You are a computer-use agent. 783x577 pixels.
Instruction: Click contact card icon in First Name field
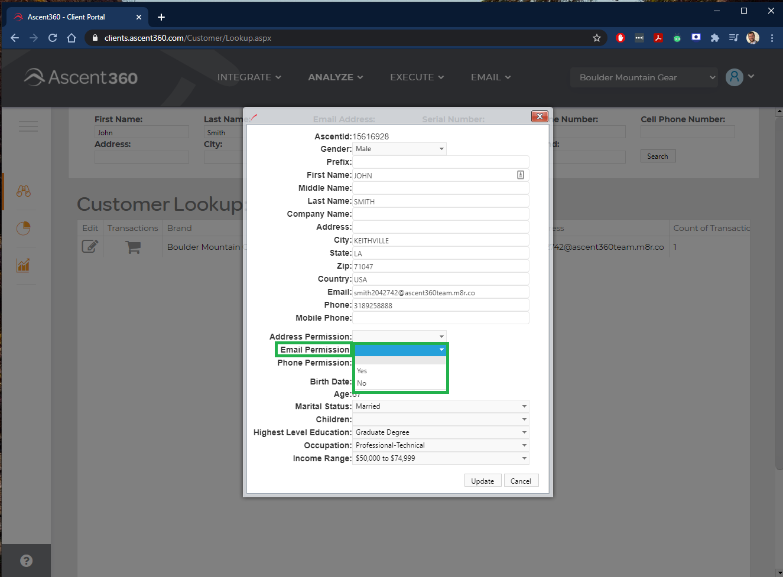[x=521, y=175]
